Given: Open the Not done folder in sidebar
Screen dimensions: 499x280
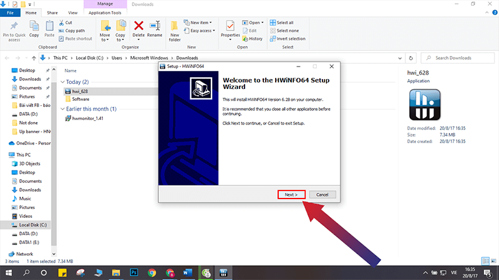Looking at the screenshot, I should pyautogui.click(x=28, y=123).
